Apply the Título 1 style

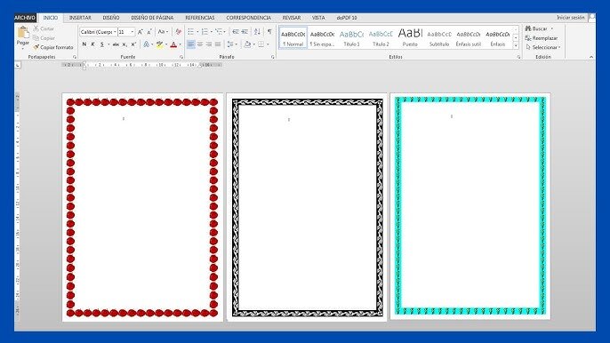point(351,37)
